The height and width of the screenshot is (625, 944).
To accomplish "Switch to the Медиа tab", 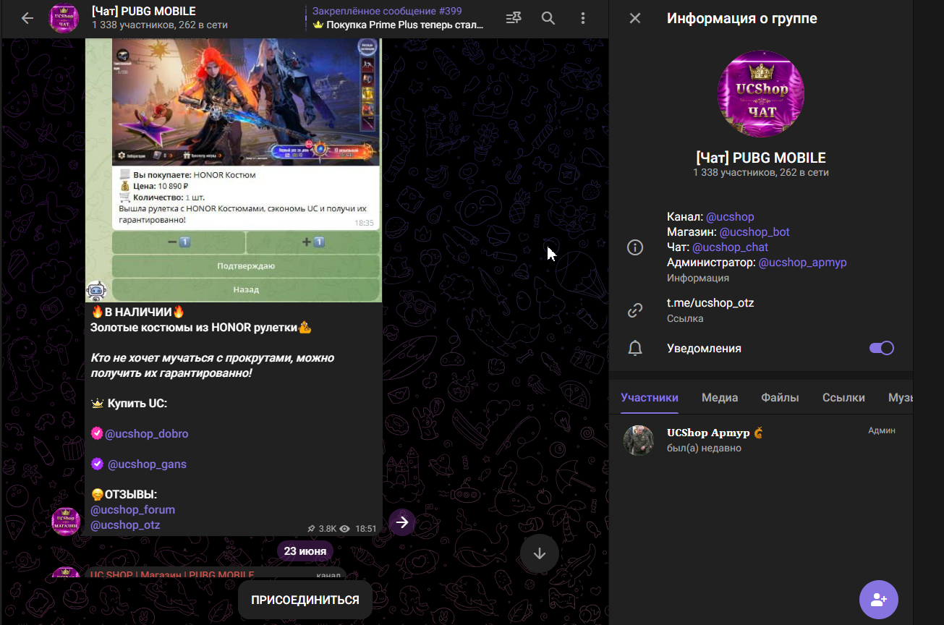I will tap(719, 397).
